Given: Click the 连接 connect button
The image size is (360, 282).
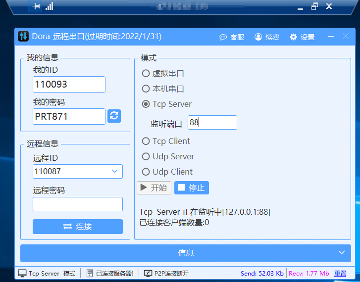Looking at the screenshot, I should pyautogui.click(x=78, y=227).
